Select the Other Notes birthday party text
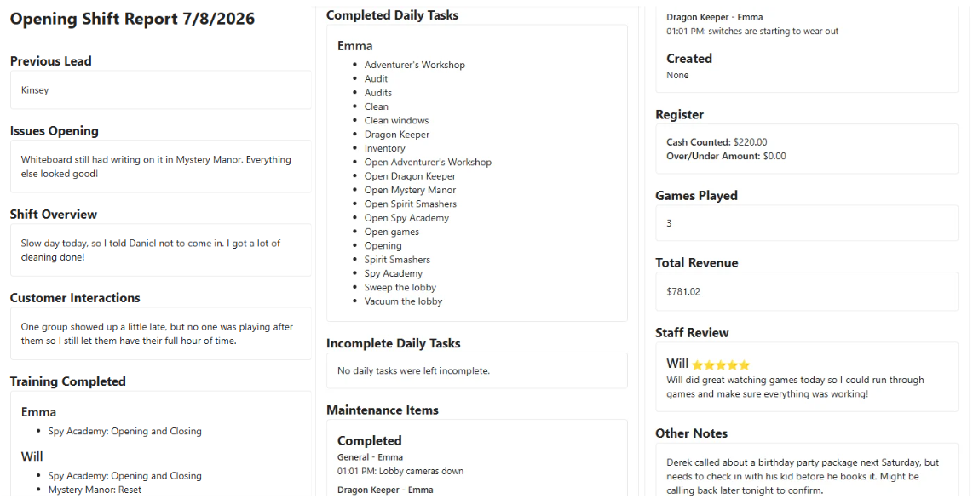The image size is (973, 499). [803, 476]
